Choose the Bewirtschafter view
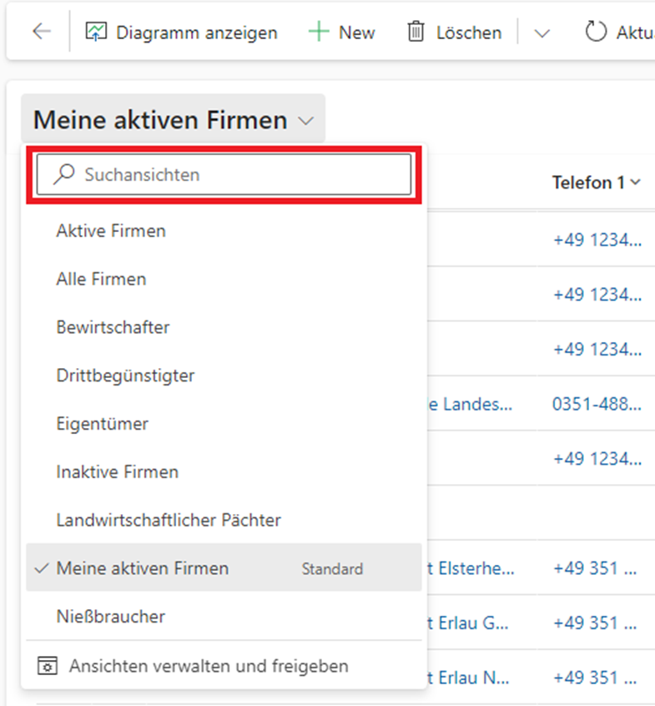 point(113,327)
